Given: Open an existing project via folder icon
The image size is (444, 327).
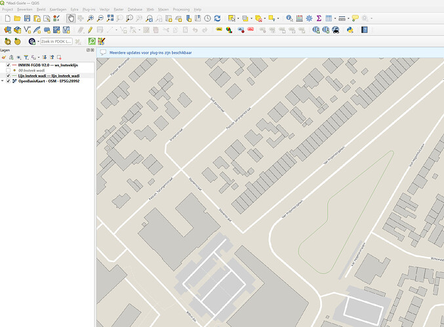Looking at the screenshot, I should (x=17, y=18).
